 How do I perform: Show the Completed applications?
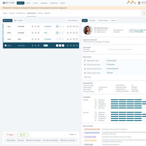(x=19, y=20)
